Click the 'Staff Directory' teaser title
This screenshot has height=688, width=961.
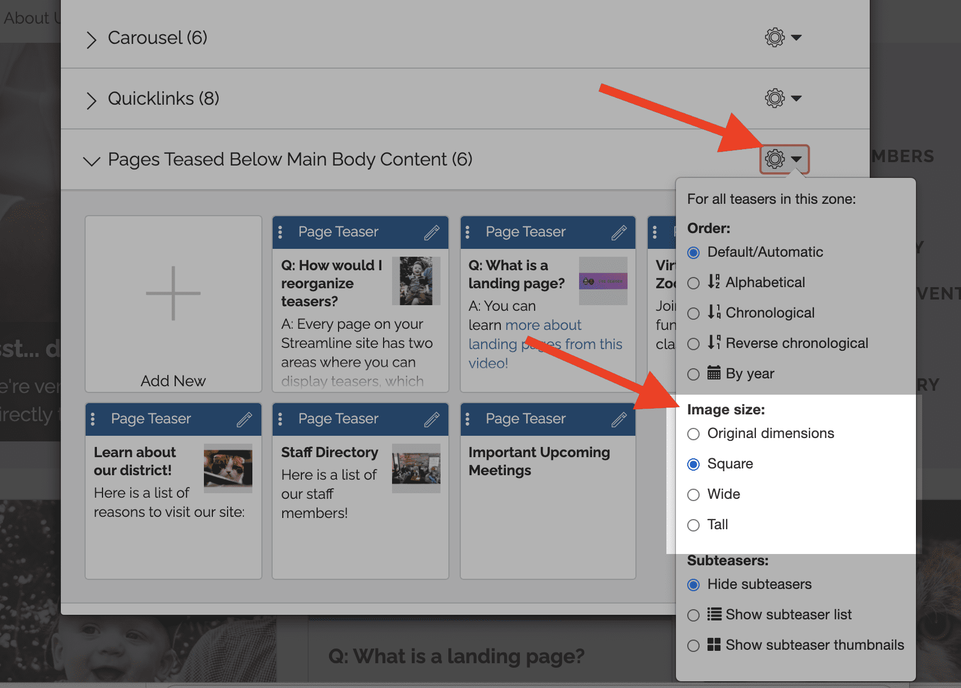coord(330,453)
